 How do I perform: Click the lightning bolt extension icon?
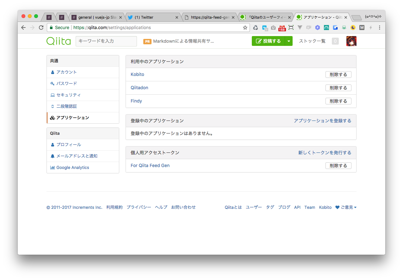[370, 28]
